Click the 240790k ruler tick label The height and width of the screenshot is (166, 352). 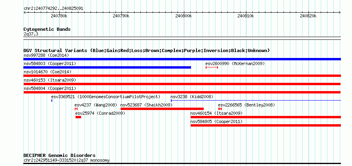tap(121, 16)
